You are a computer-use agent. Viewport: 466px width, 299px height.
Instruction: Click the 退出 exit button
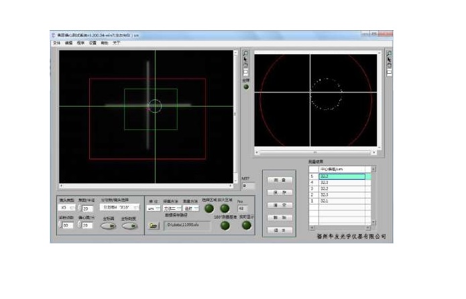coord(280,230)
